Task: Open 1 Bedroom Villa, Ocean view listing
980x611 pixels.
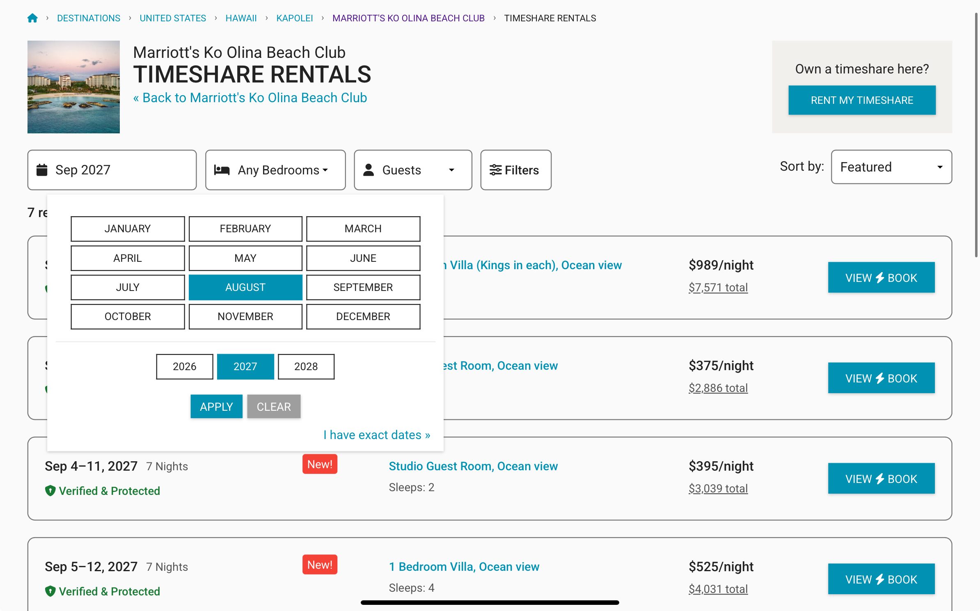Action: tap(464, 567)
